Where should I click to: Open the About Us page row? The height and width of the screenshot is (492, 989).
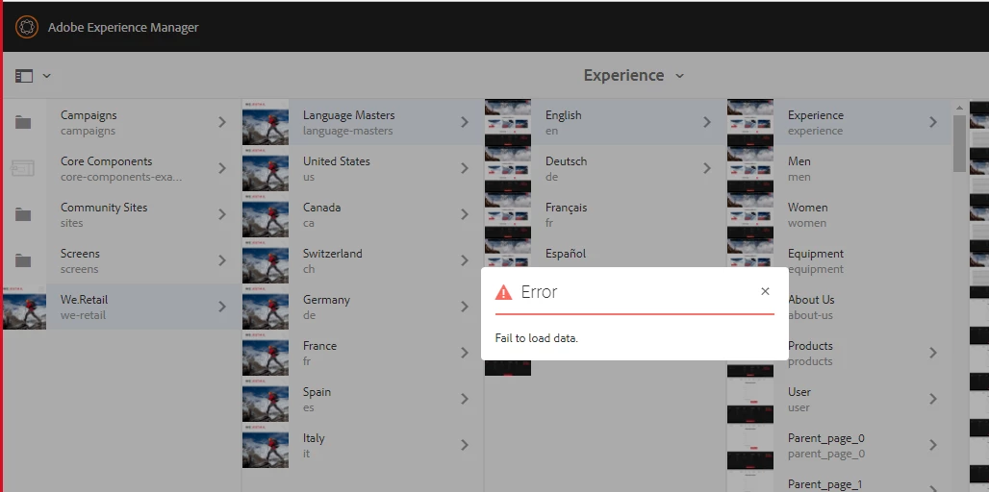(869, 307)
